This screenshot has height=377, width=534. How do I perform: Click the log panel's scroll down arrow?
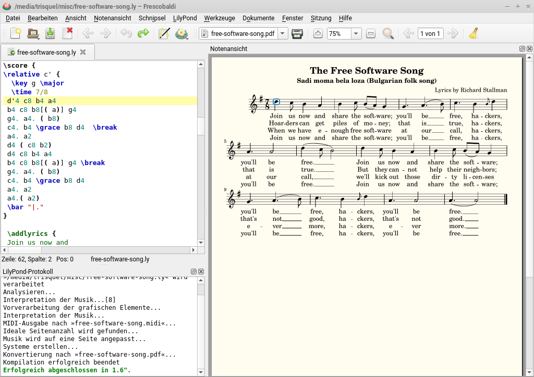201,372
